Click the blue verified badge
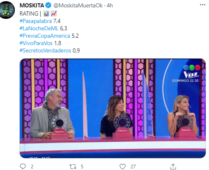 [48, 5]
